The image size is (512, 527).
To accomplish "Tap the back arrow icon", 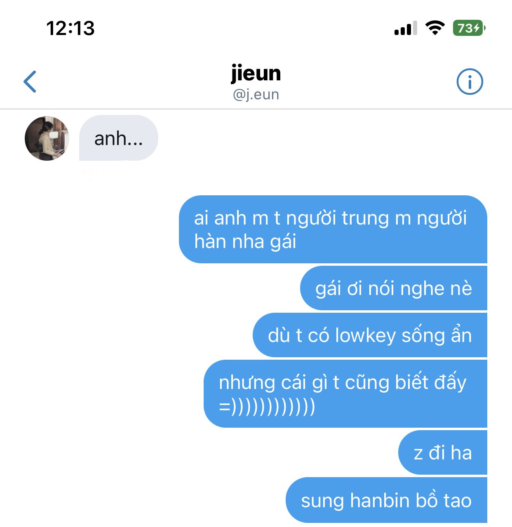I will coord(30,82).
